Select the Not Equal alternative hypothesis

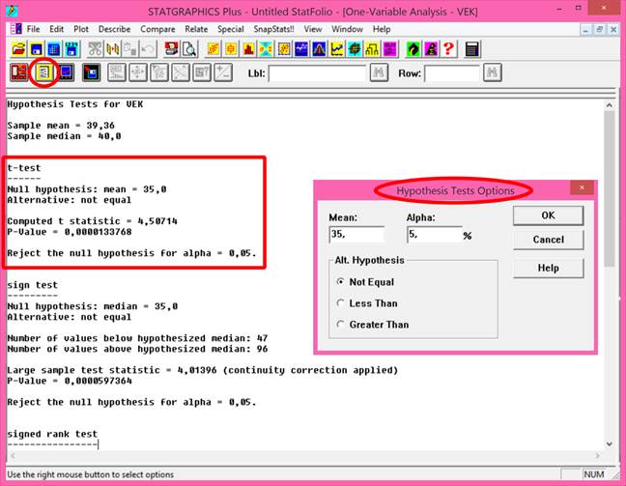(x=366, y=282)
